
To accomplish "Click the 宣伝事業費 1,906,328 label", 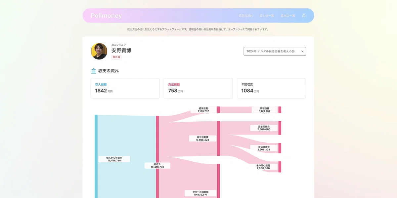I will point(264,148).
